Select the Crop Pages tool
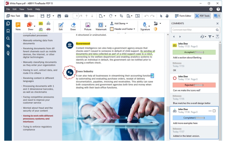 pyautogui.click(x=121, y=16)
